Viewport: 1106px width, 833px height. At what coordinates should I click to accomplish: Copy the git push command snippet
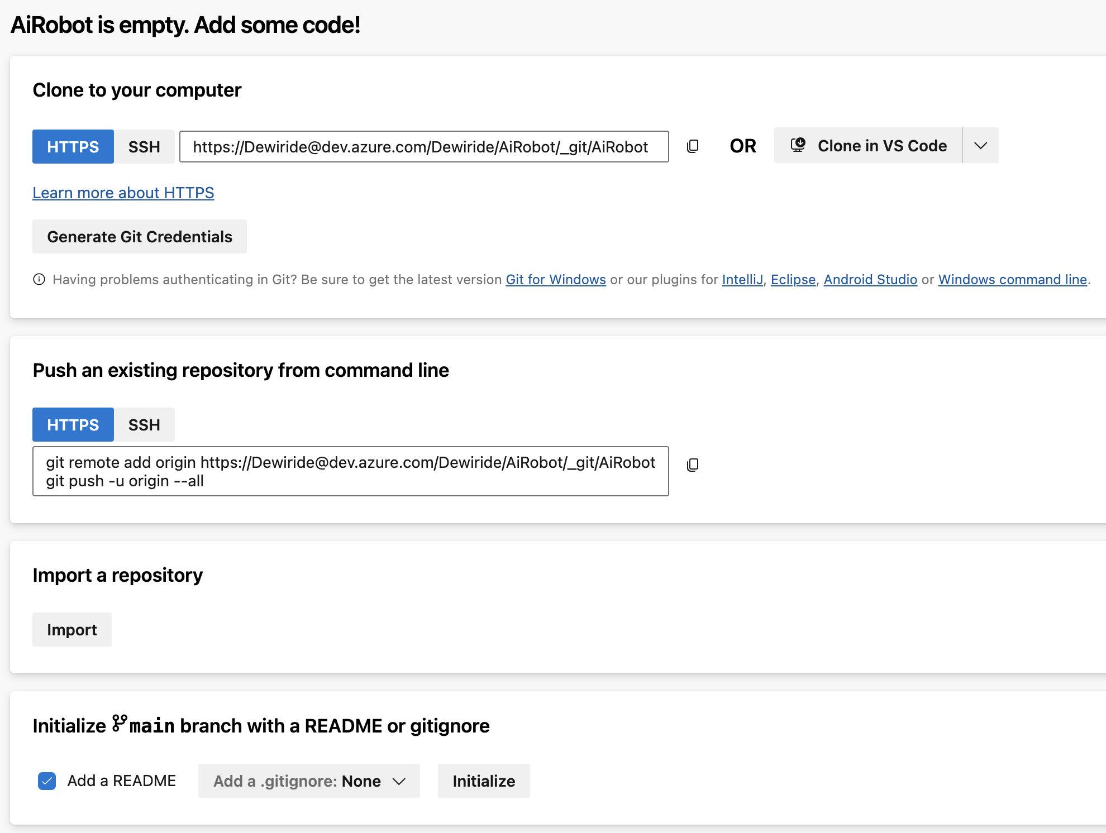pyautogui.click(x=692, y=464)
